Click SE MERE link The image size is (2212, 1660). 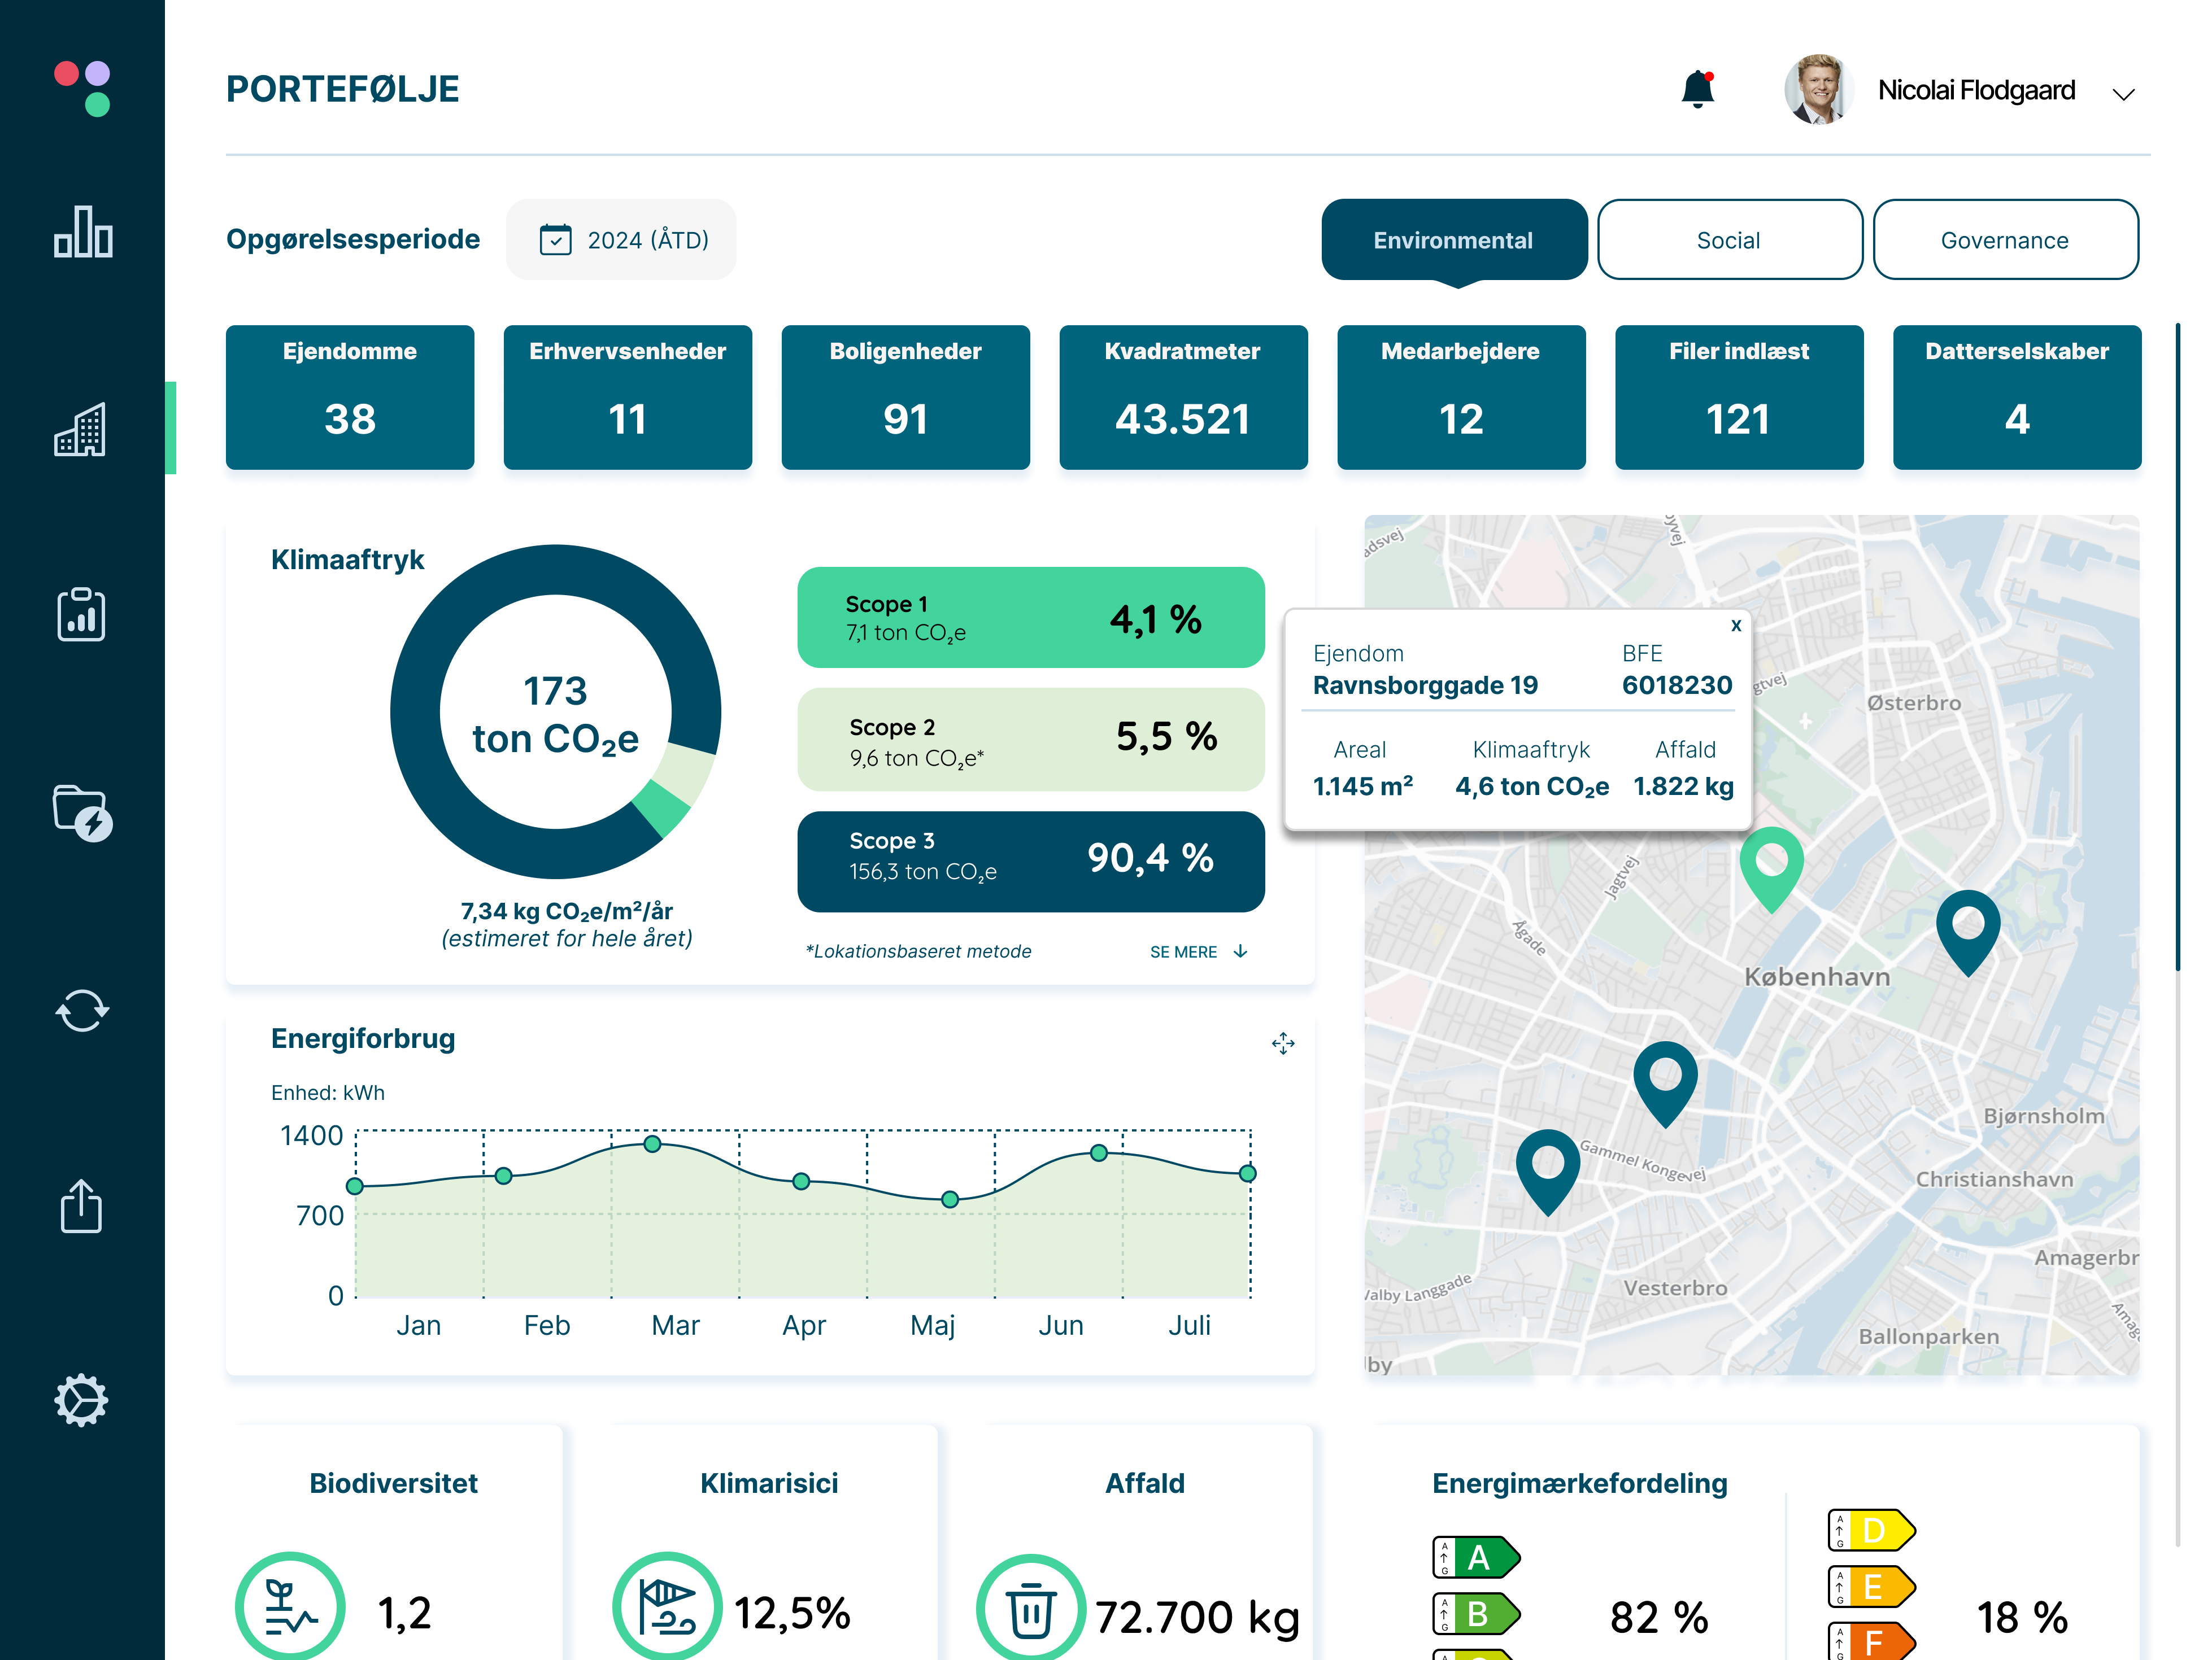click(1183, 951)
